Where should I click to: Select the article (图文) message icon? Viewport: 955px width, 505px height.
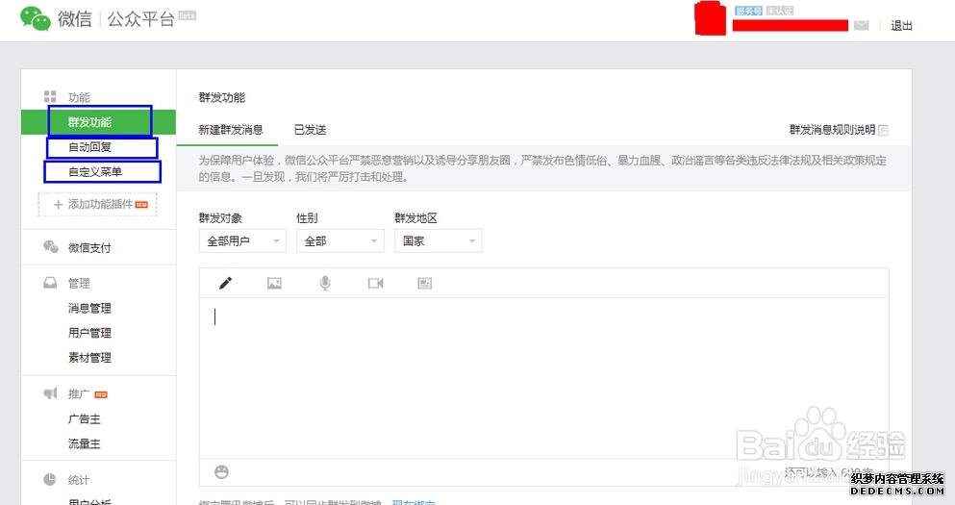coord(424,283)
